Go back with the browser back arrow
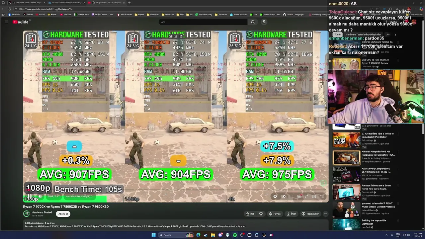425x239 pixels. (x=4, y=9)
